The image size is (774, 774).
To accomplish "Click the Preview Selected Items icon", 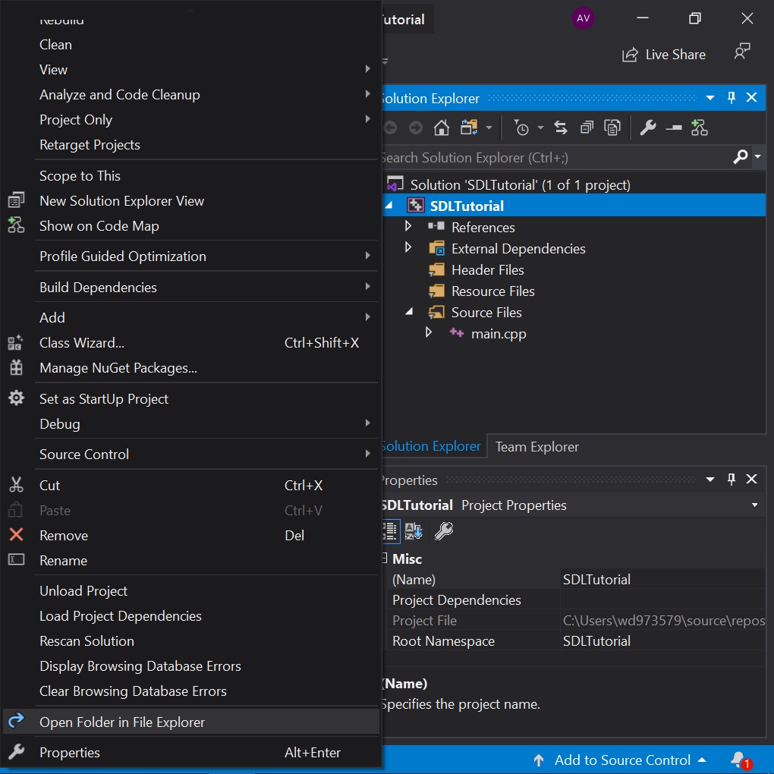I will coord(673,127).
